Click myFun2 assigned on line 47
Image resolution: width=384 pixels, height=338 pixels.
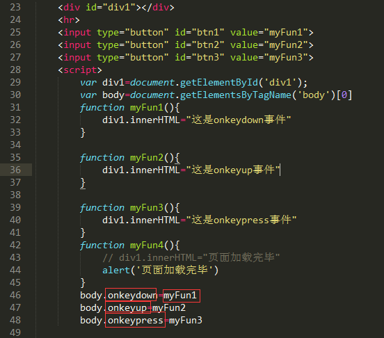(169, 307)
